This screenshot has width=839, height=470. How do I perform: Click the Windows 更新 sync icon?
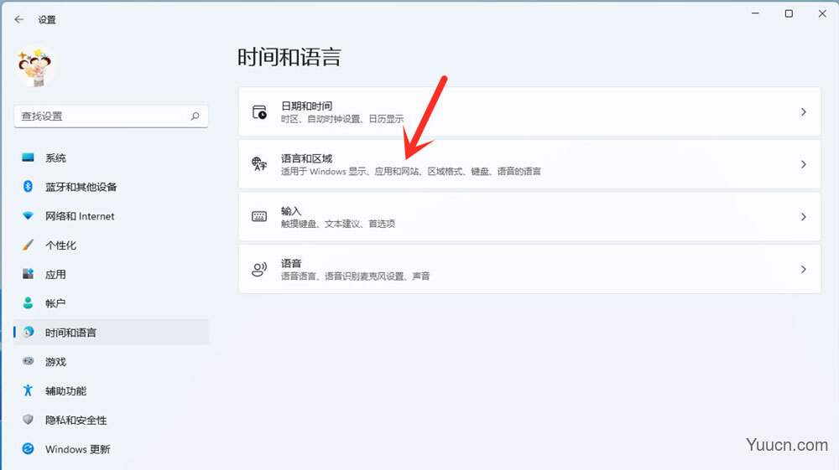(x=28, y=449)
